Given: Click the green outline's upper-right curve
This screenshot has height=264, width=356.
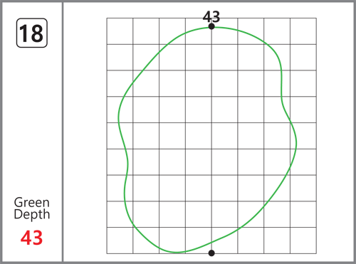Looking at the screenshot, I should (x=273, y=50).
